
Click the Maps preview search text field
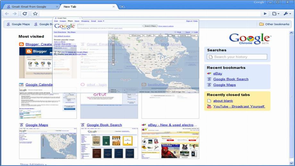click(x=110, y=26)
